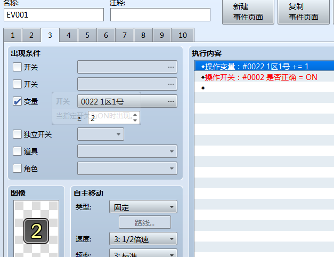Image resolution: width=334 pixels, height=257 pixels.
Task: Open event page tab 1
Action: pyautogui.click(x=13, y=35)
